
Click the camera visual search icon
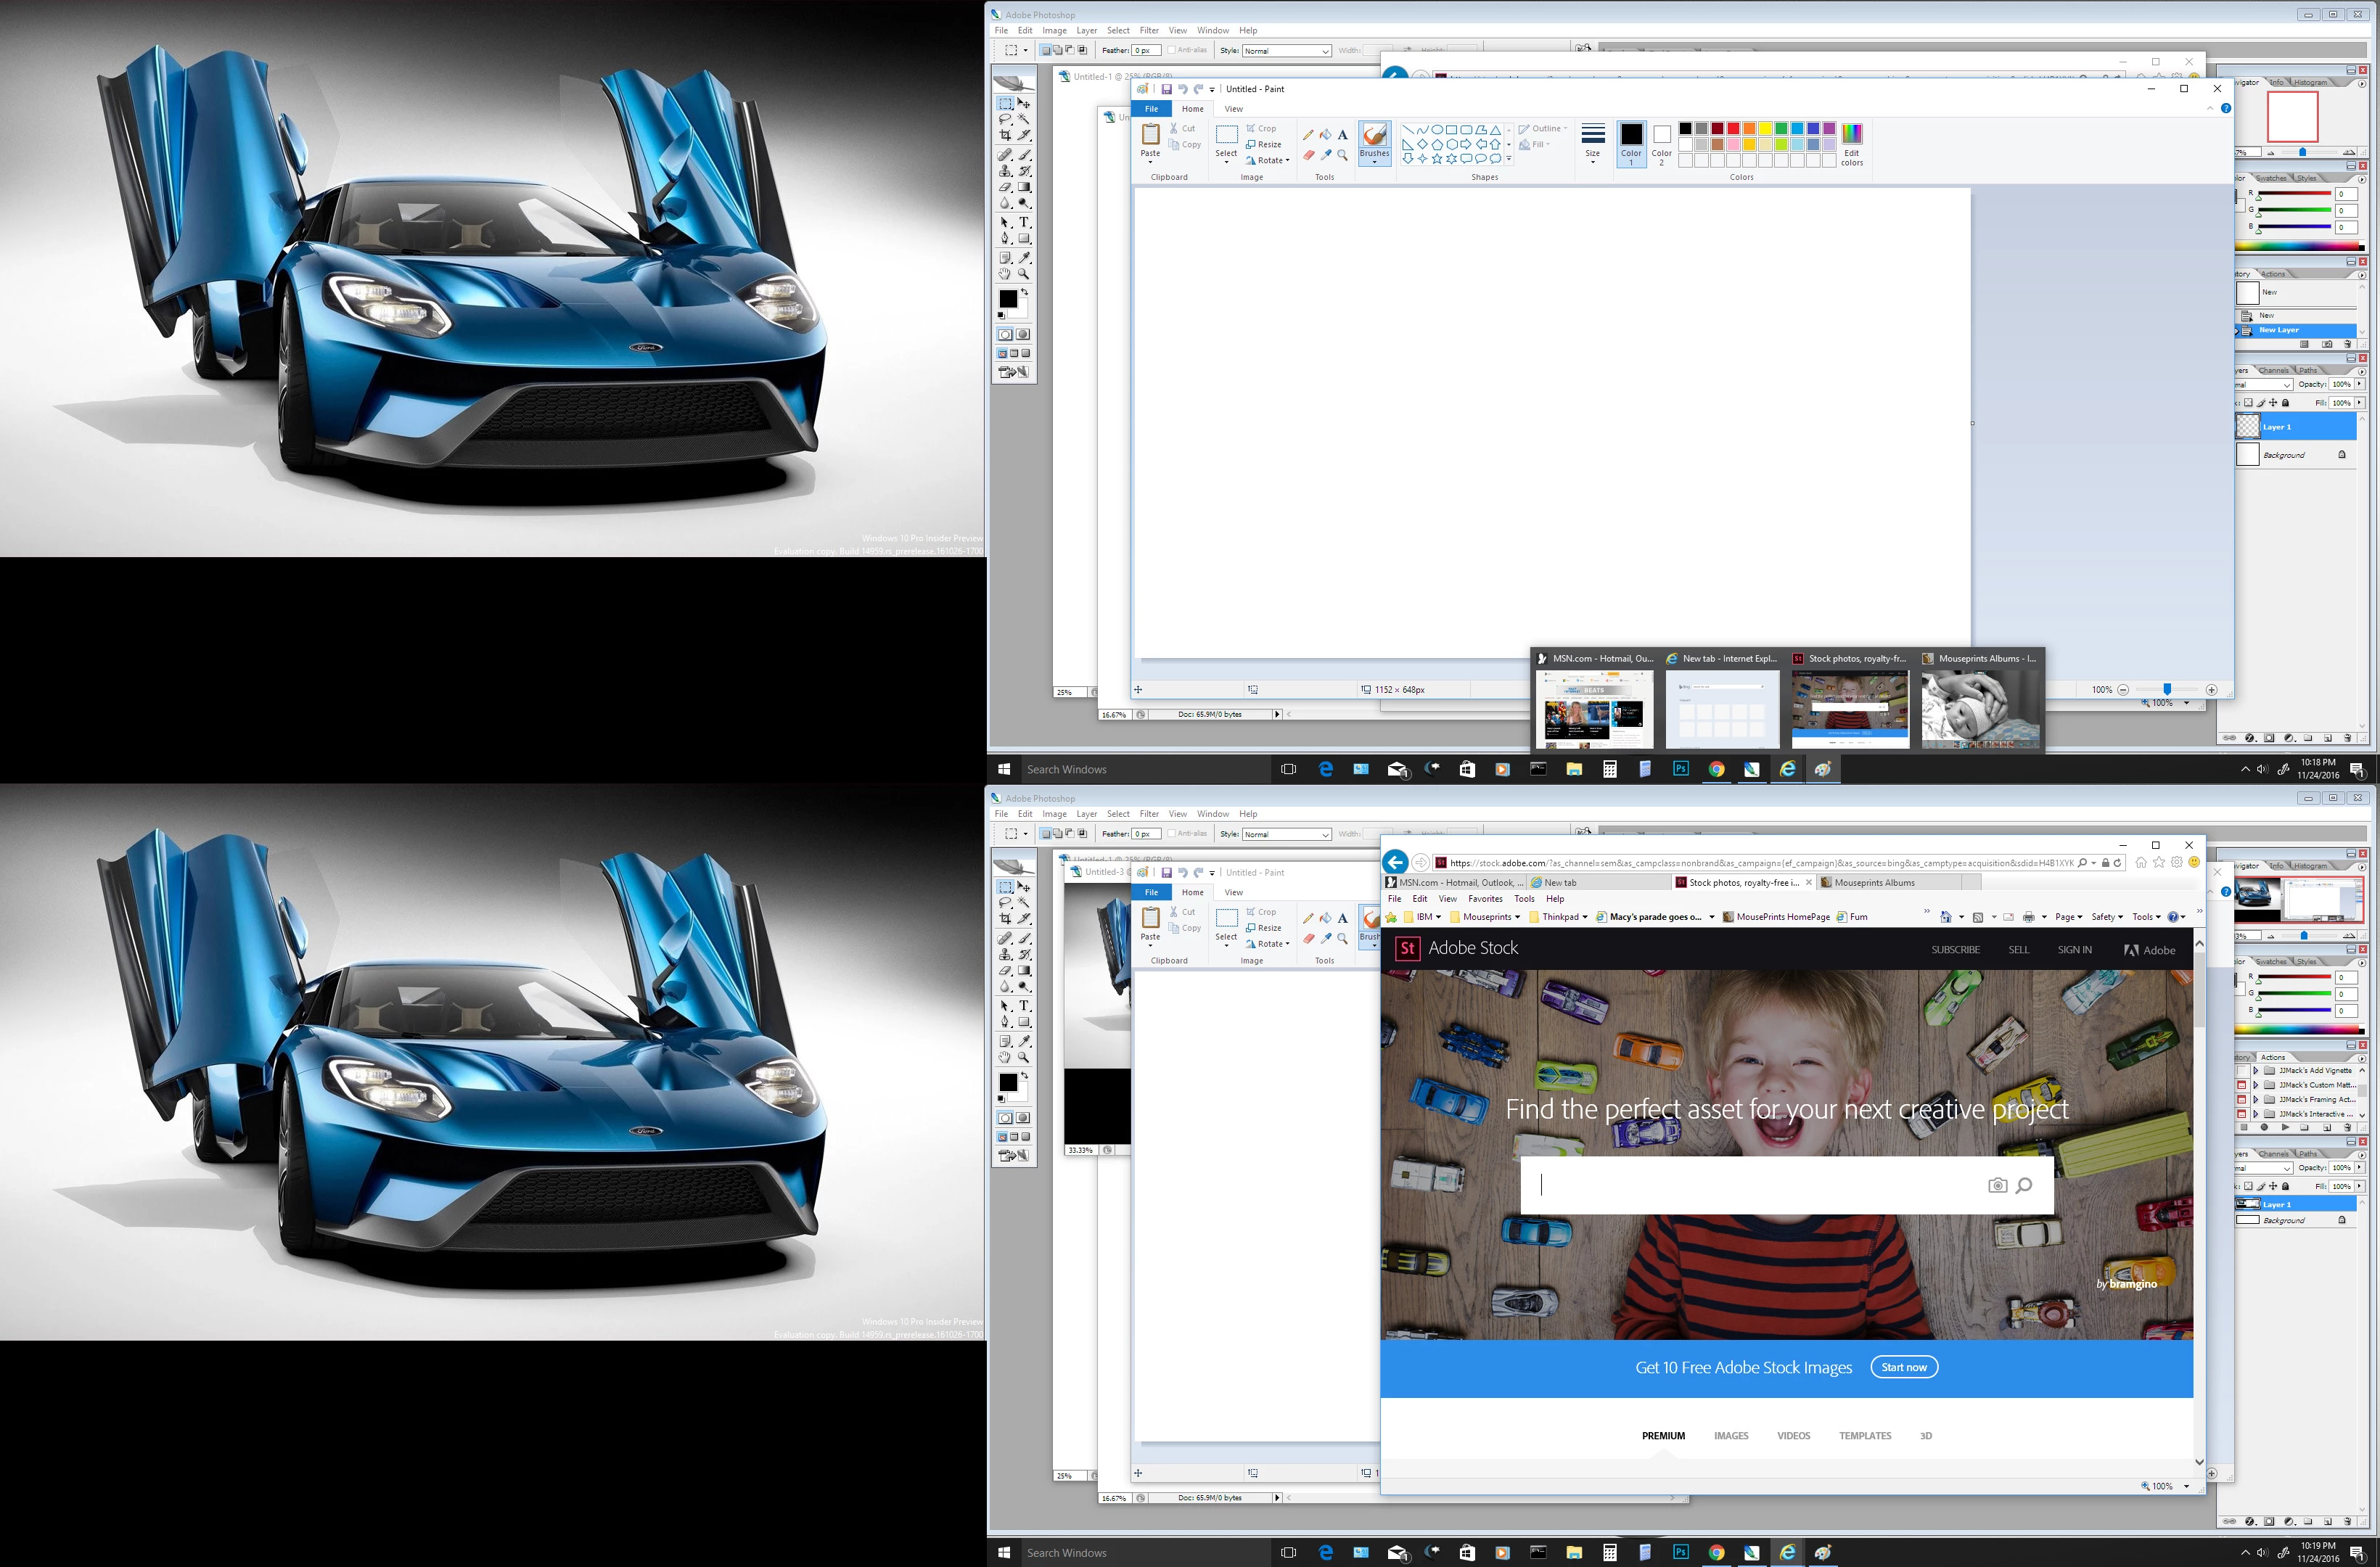point(1997,1185)
